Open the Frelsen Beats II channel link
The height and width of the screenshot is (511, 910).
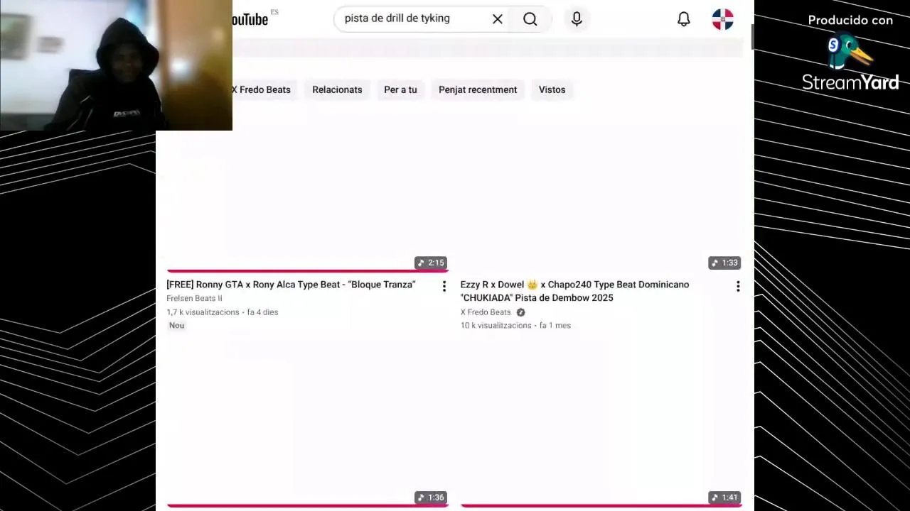click(194, 299)
